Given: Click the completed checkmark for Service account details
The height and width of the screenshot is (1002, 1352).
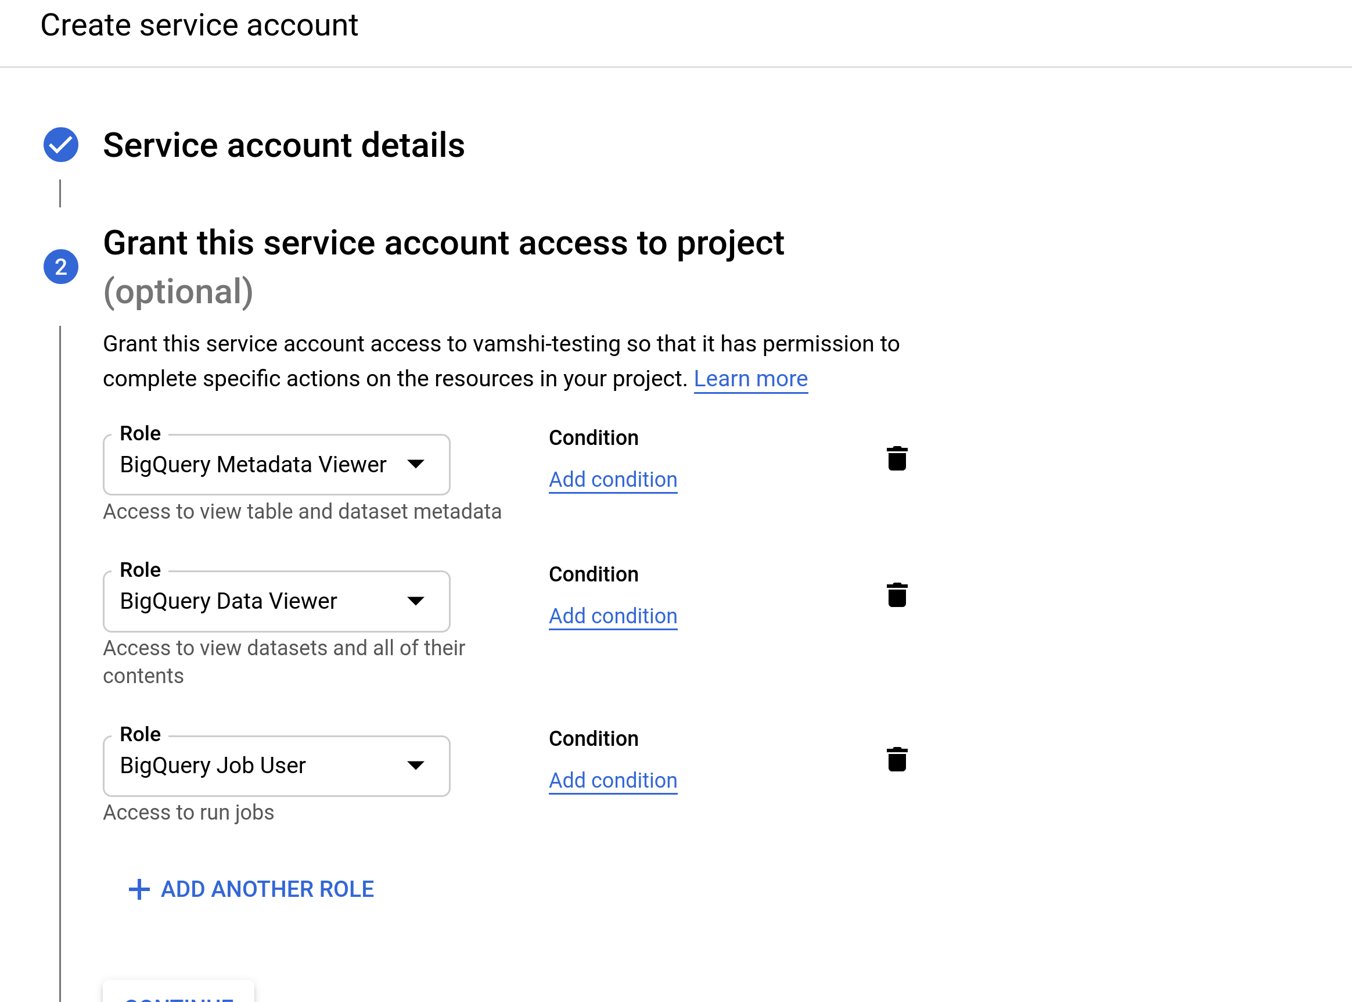Looking at the screenshot, I should (60, 145).
